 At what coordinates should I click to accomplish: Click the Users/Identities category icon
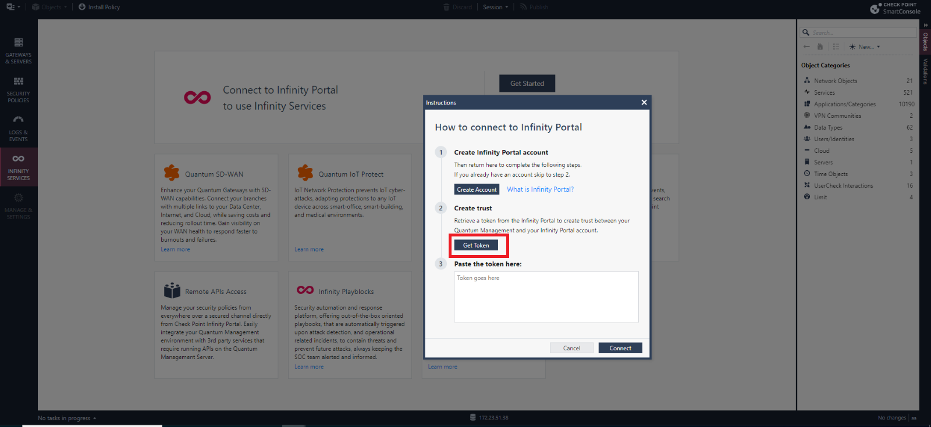[x=807, y=138]
